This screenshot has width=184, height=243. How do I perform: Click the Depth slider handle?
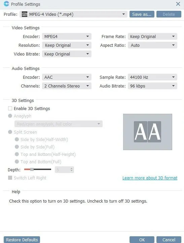[32, 169]
